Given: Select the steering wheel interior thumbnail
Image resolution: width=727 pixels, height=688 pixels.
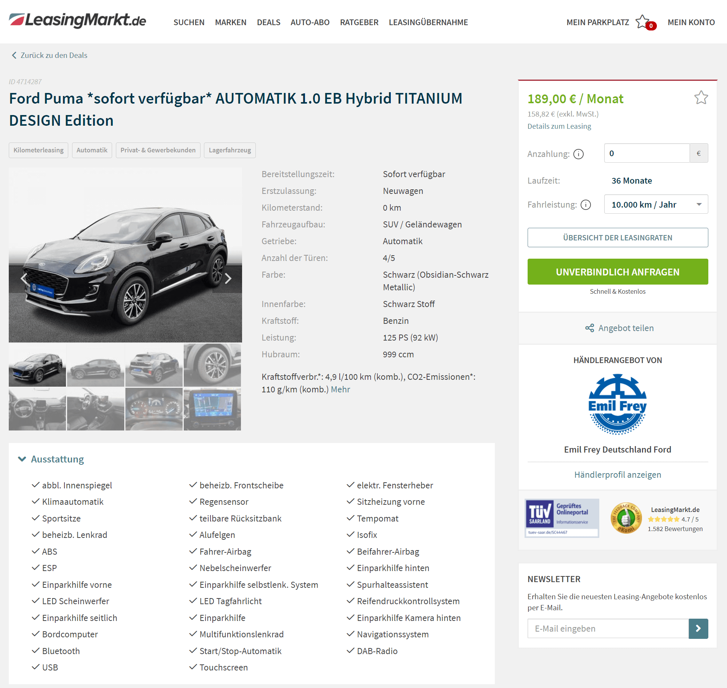Looking at the screenshot, I should click(37, 409).
